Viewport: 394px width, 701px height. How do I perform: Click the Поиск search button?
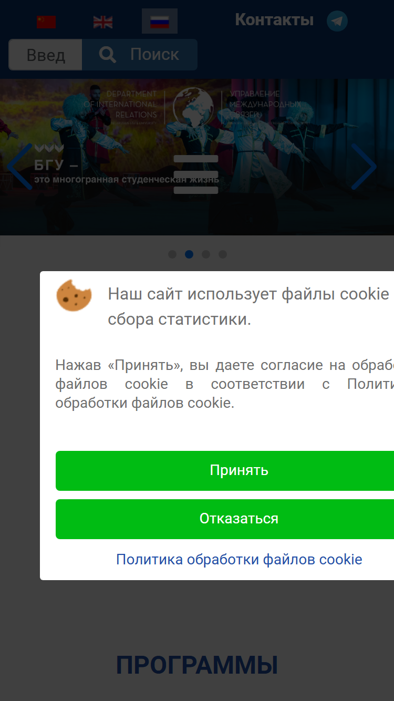(140, 55)
